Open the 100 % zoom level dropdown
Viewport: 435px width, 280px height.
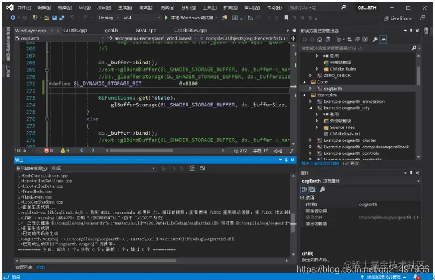click(x=24, y=150)
